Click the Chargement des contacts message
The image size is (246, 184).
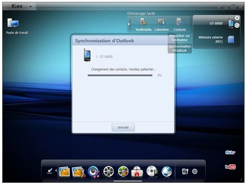(x=123, y=69)
